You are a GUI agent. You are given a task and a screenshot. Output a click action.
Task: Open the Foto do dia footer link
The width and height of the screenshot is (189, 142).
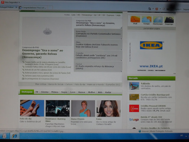80,84
